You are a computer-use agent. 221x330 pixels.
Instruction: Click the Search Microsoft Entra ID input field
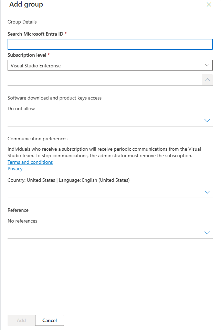point(110,44)
